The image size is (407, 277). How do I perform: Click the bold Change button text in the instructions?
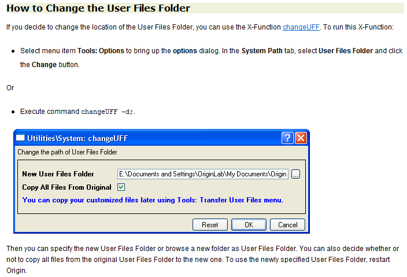44,65
